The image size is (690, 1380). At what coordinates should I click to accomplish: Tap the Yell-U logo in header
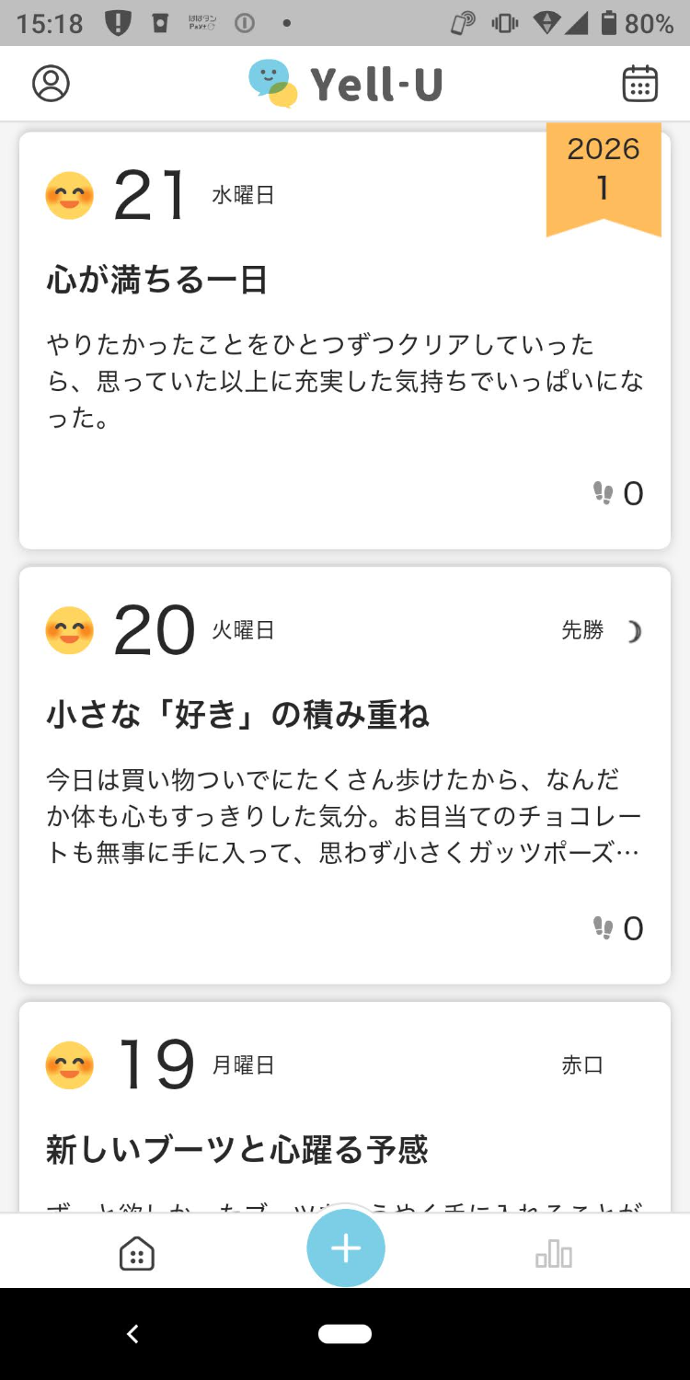[346, 84]
